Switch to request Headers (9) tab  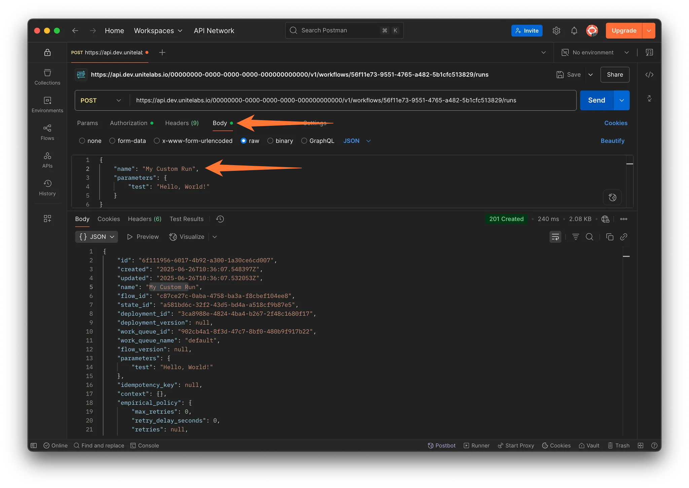182,123
